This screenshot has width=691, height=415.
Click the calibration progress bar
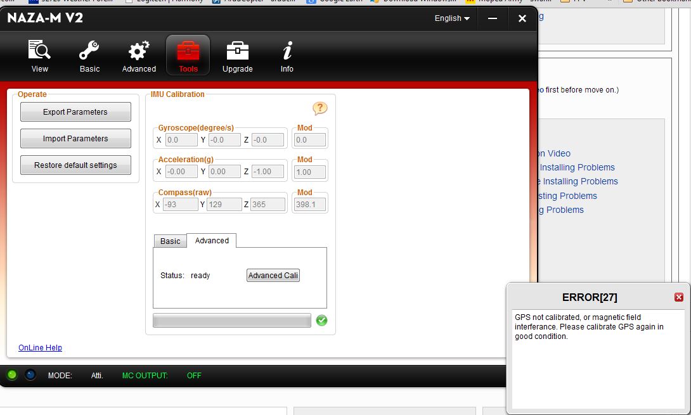point(232,321)
